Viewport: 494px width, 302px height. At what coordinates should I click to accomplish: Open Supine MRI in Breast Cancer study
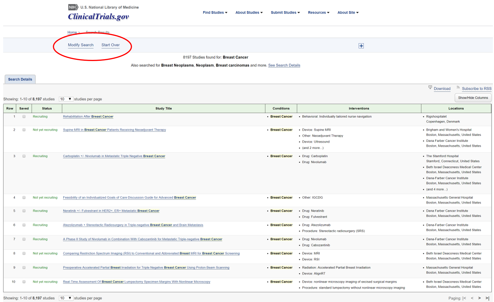tap(114, 130)
